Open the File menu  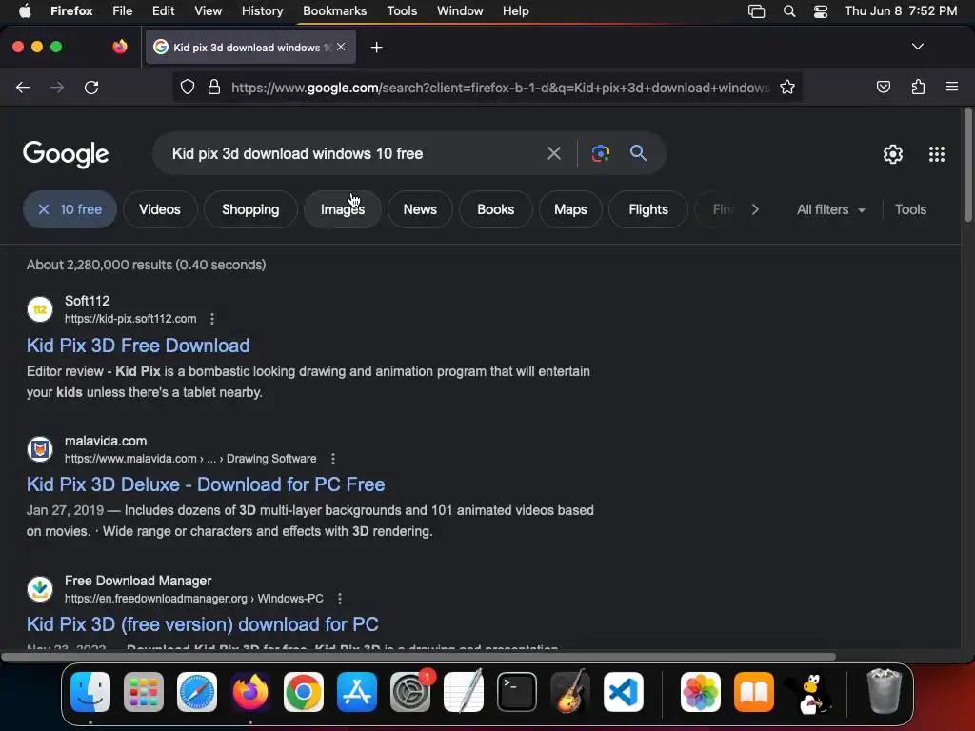(122, 11)
